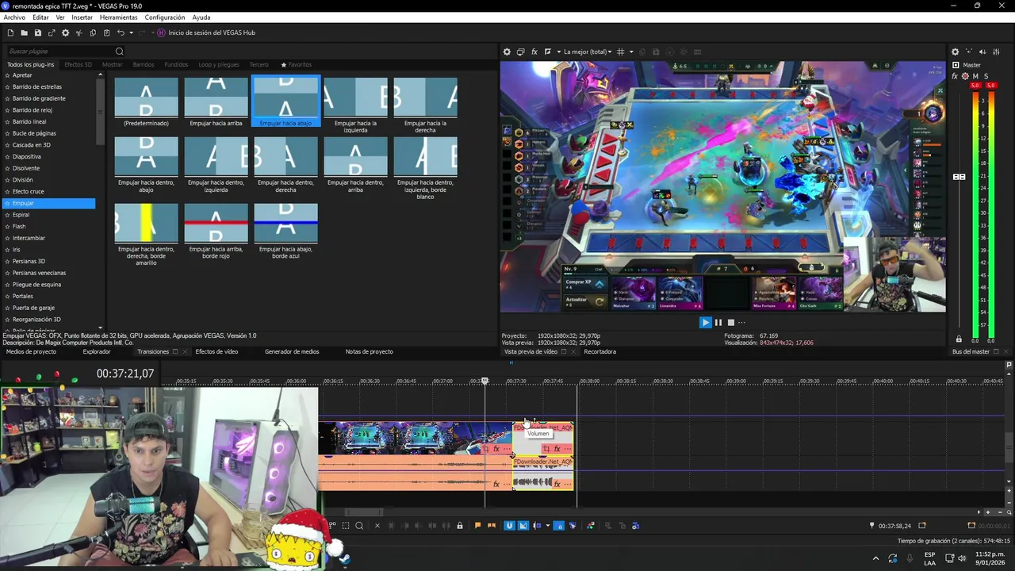Toggle split screen view in preview

pyautogui.click(x=547, y=52)
